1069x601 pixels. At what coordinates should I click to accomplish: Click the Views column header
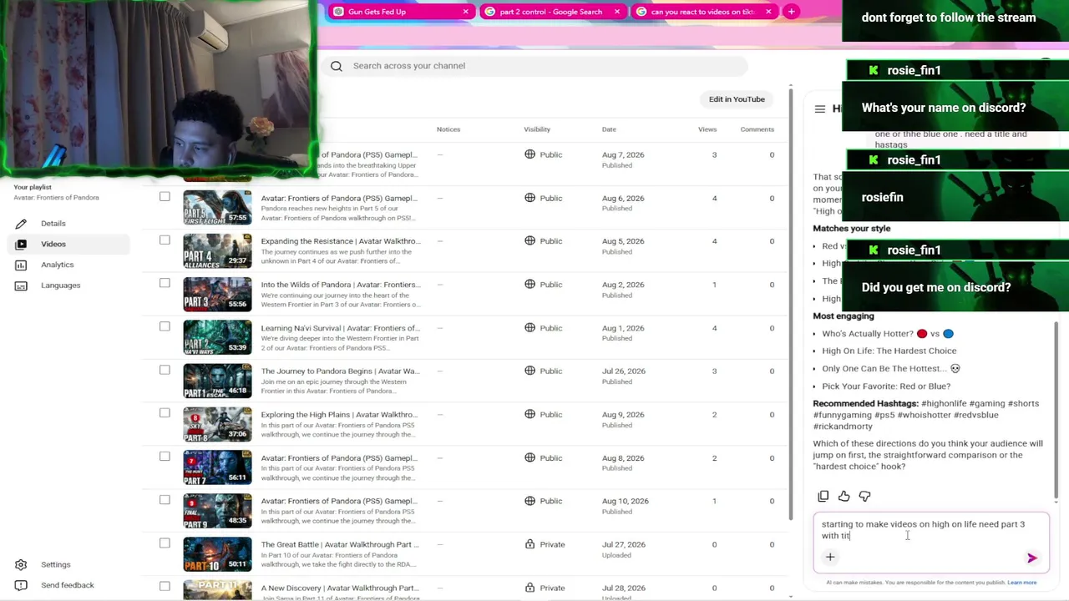(x=707, y=129)
